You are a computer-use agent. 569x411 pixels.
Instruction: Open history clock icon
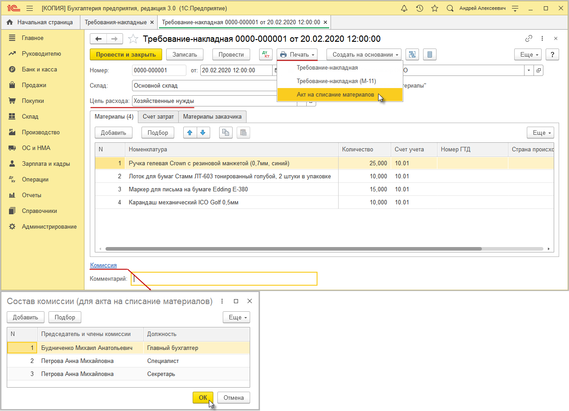419,9
